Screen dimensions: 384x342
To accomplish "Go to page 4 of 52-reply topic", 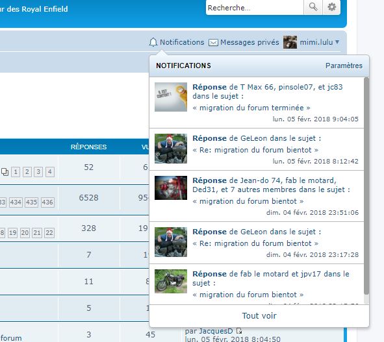I will point(50,172).
